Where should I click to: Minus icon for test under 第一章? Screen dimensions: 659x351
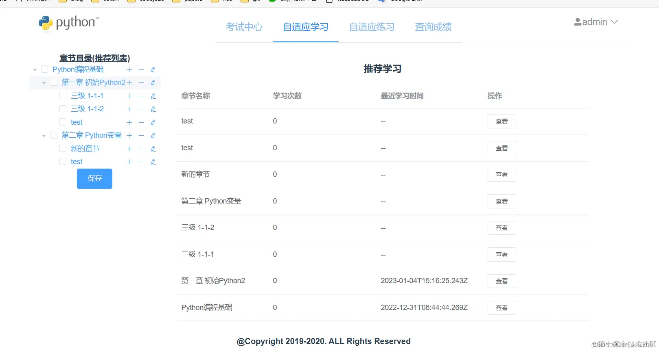[141, 123]
